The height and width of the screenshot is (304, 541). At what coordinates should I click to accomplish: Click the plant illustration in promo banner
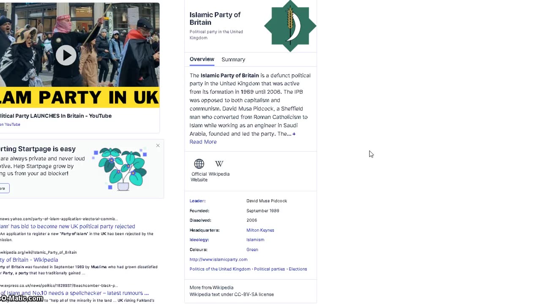(120, 169)
